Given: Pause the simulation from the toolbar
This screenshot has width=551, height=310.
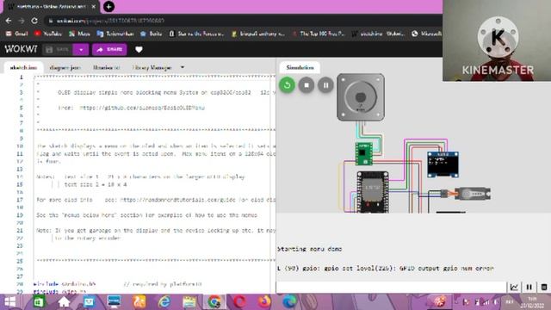Looking at the screenshot, I should tap(325, 85).
